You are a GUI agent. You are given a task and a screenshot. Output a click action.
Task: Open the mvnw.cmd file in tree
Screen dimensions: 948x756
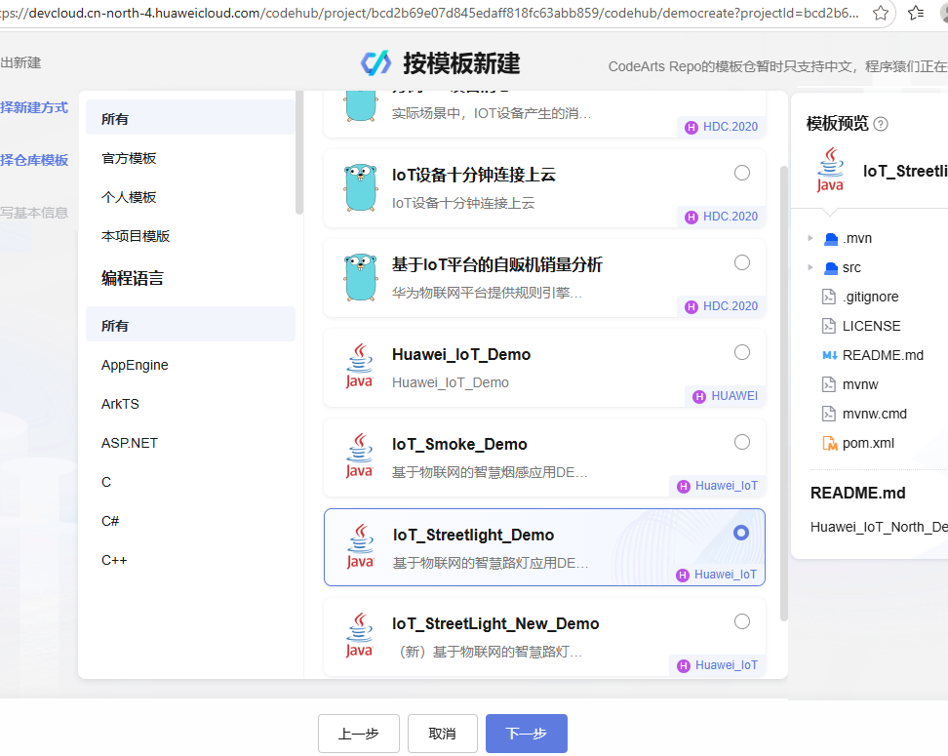pos(874,414)
